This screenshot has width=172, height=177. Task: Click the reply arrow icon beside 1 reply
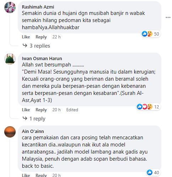pos(25,118)
